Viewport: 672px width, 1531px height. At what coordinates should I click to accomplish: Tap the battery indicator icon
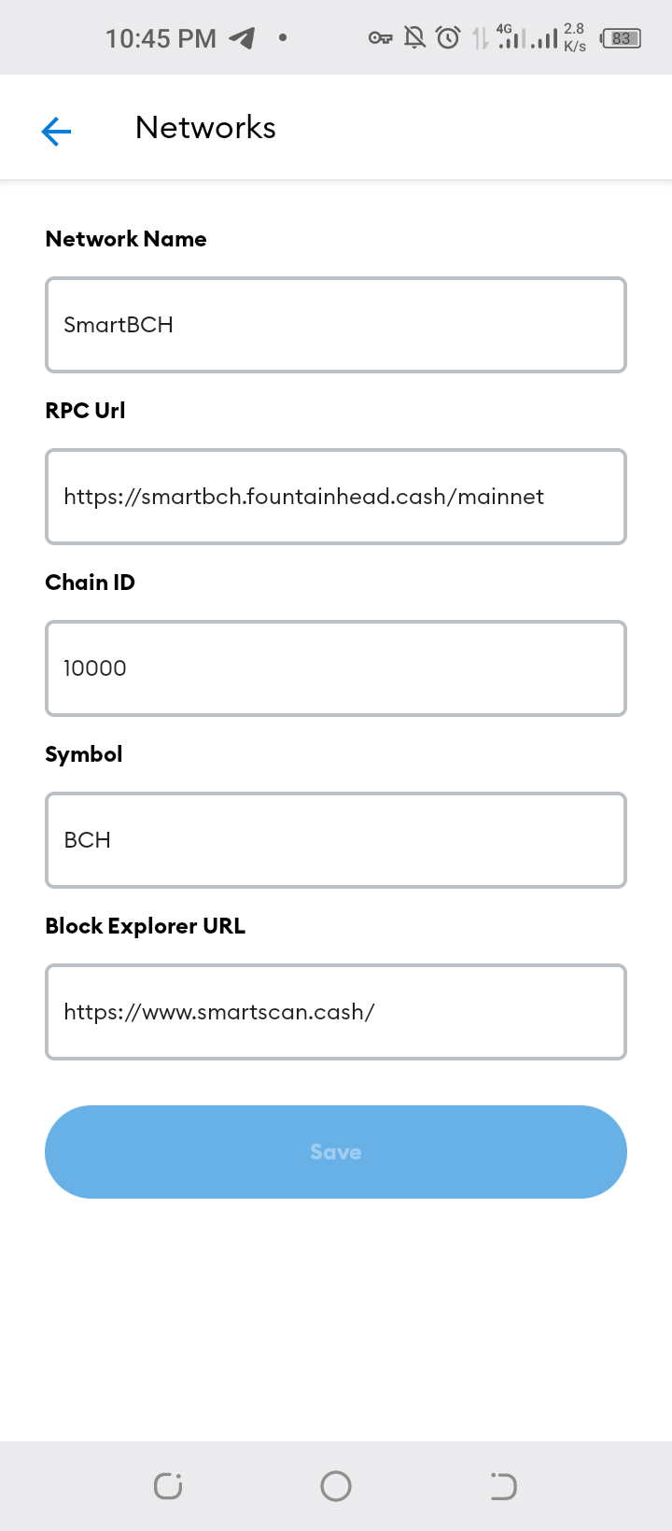[621, 38]
